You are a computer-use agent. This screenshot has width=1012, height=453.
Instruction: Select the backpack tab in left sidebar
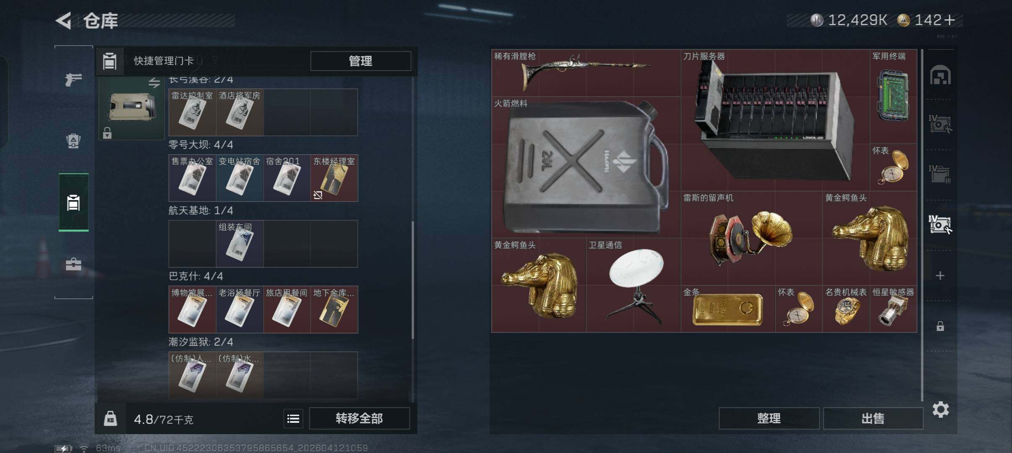(73, 141)
